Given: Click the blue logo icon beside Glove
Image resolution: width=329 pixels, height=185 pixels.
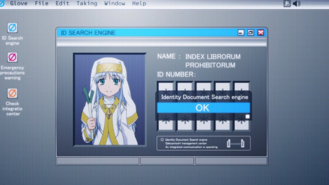Looking at the screenshot, I should [x=2, y=4].
